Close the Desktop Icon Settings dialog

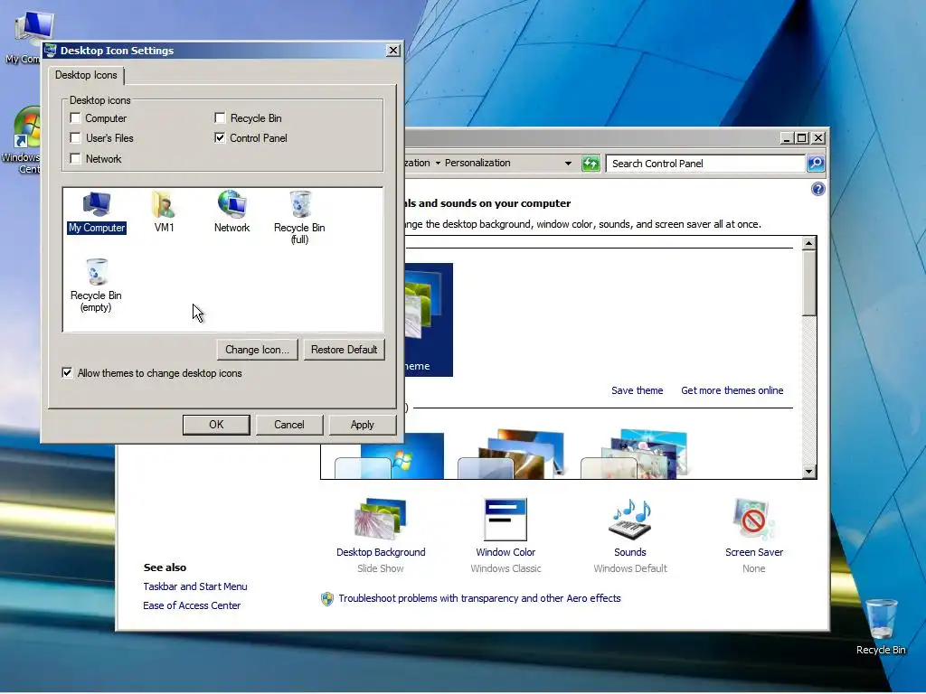(392, 51)
